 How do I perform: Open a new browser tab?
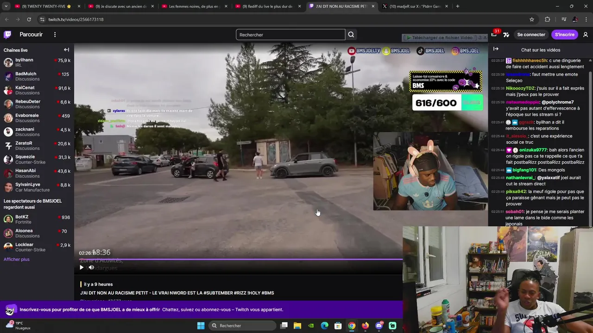click(x=458, y=6)
